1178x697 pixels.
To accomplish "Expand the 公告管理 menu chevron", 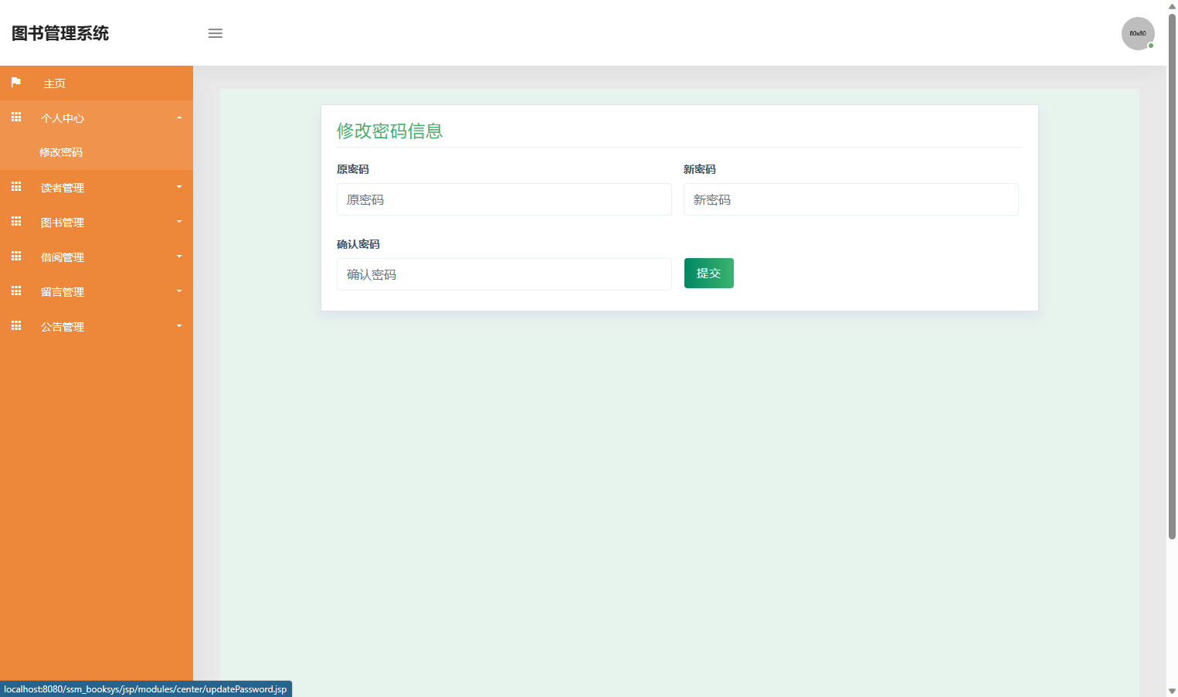I will click(179, 326).
